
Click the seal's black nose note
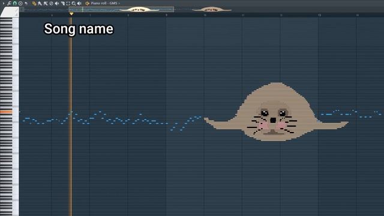coord(273,120)
